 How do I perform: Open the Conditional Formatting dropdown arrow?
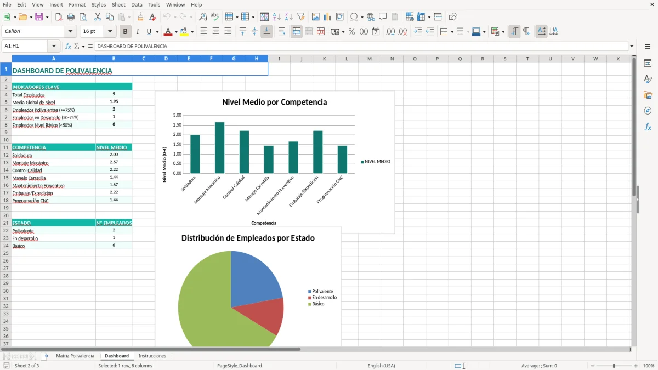[x=503, y=32]
